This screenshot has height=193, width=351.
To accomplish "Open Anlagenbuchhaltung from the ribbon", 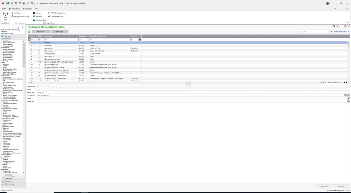I will [20, 16].
